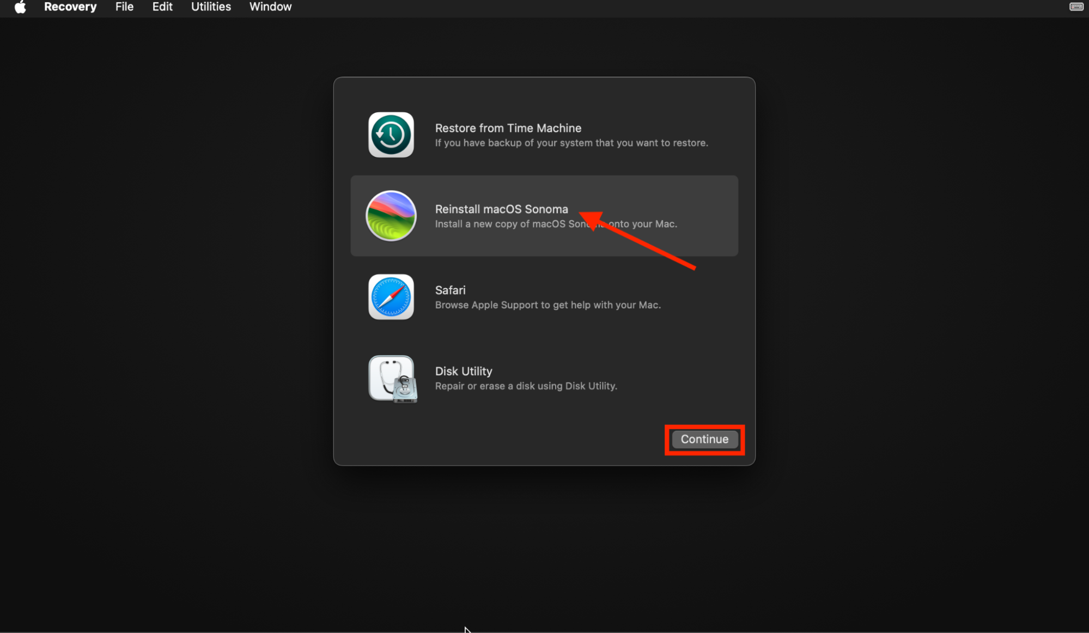
Task: Open the Edit menu
Action: point(162,7)
